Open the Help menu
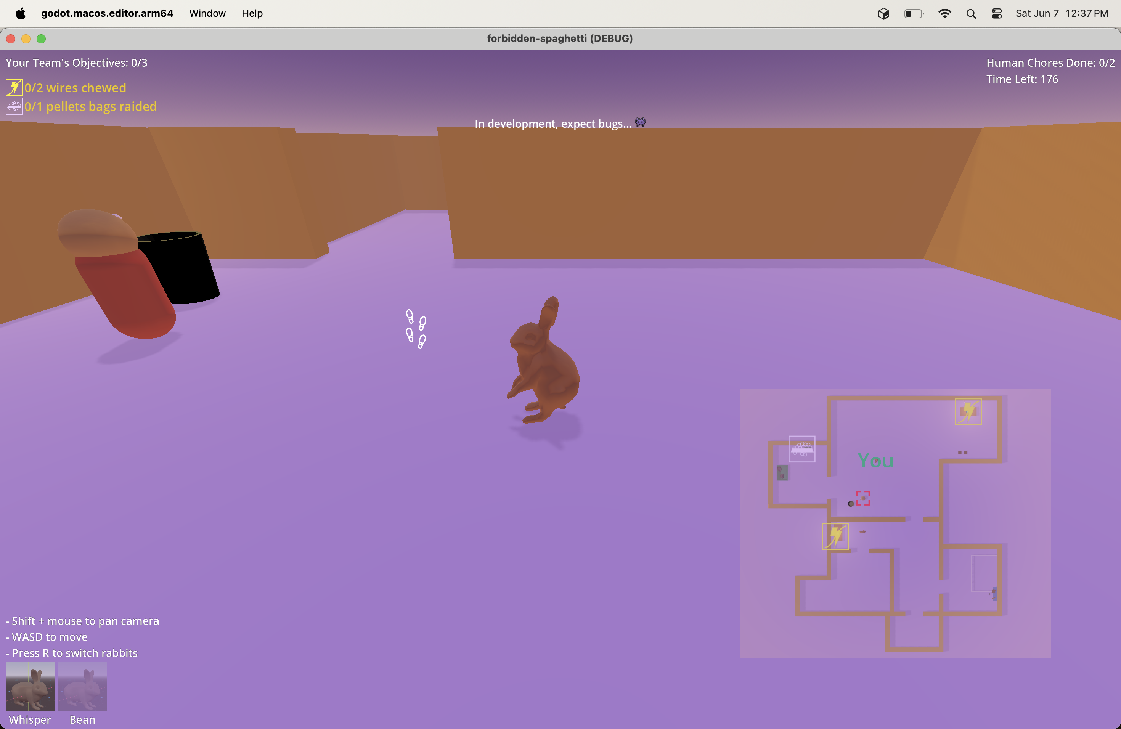The image size is (1121, 729). pos(252,13)
